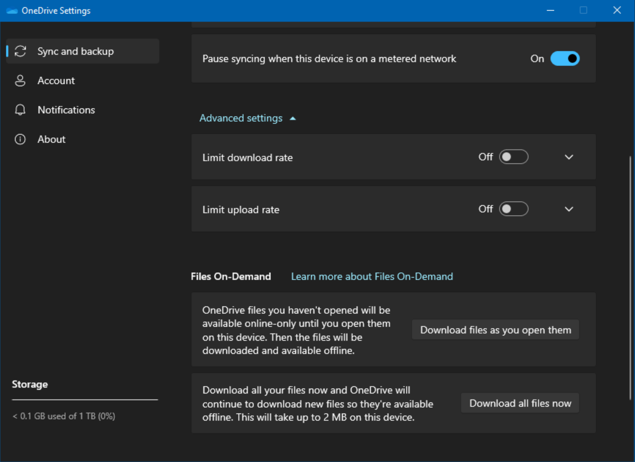Viewport: 635px width, 462px height.
Task: Click the bell icon beside Notifications
Action: coord(20,110)
